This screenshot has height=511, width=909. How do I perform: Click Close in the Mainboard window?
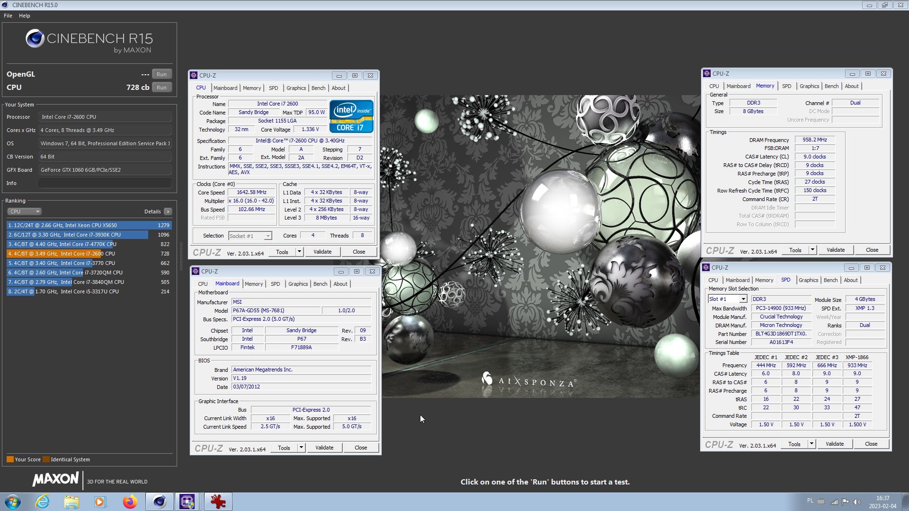361,448
